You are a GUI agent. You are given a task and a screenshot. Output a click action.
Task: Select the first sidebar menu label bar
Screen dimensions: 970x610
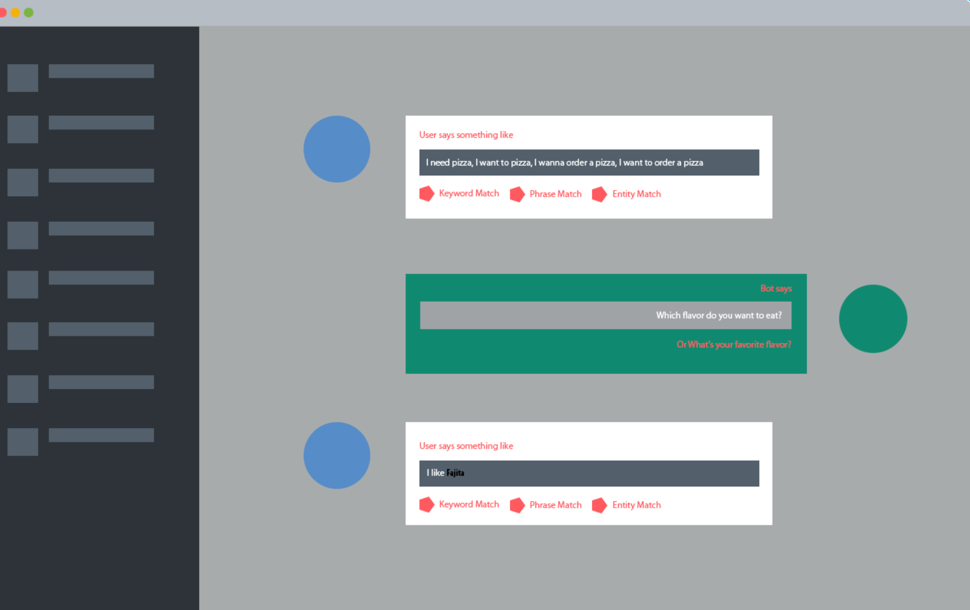[101, 71]
